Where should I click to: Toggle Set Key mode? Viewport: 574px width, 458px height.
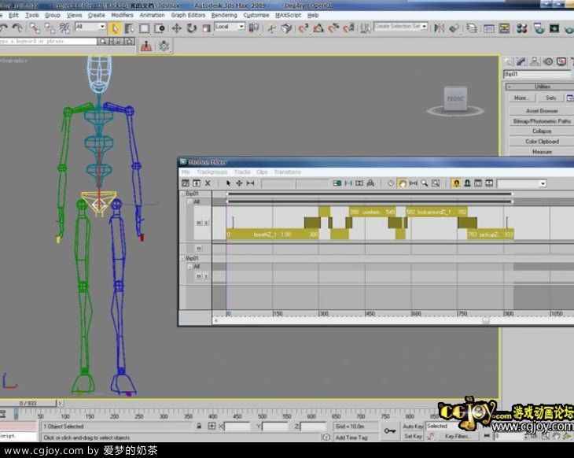tap(413, 437)
